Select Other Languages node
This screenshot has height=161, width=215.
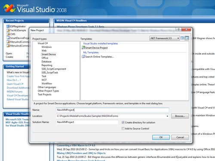[47, 87]
